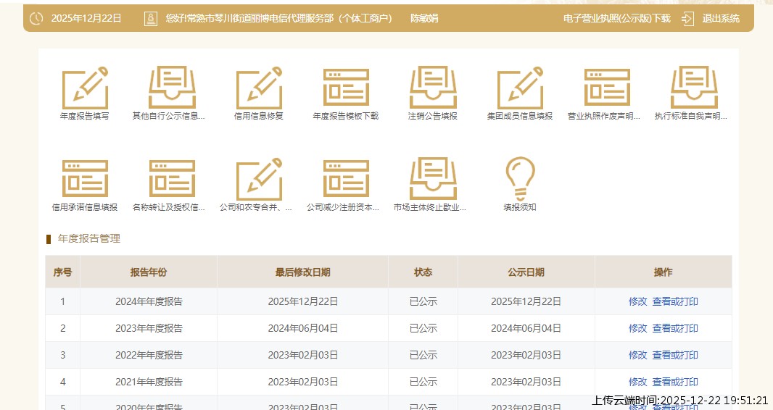Click 修改 for the 2024年度报告 row

click(x=637, y=301)
